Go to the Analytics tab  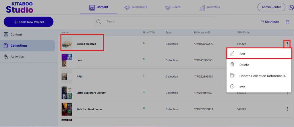pos(210,7)
